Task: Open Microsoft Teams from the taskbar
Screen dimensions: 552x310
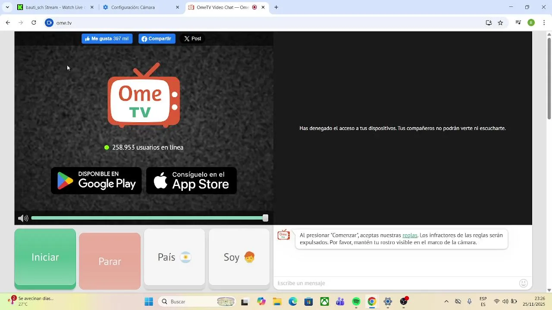Action: click(340, 302)
